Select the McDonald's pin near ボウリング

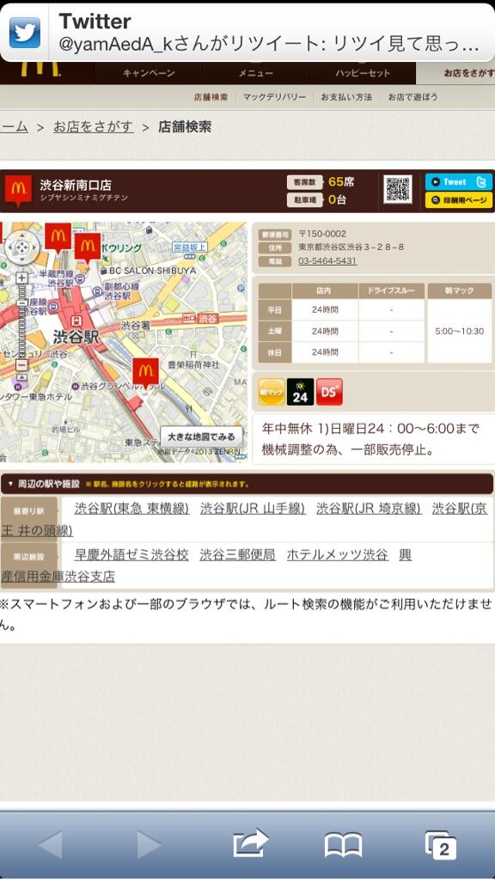coord(88,248)
